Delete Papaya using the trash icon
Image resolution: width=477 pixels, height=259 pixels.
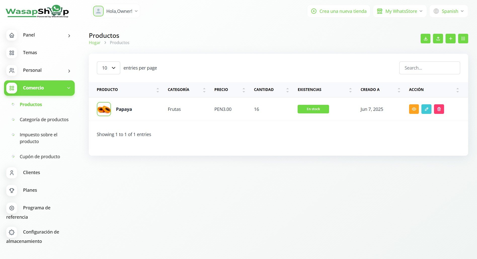tap(439, 109)
